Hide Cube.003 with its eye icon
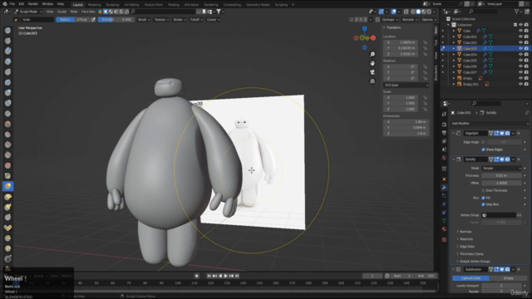 tap(520, 48)
